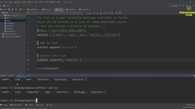The height and width of the screenshot is (109, 195).
Task: Fold the docstring using gutter marker
Action: 36,26
